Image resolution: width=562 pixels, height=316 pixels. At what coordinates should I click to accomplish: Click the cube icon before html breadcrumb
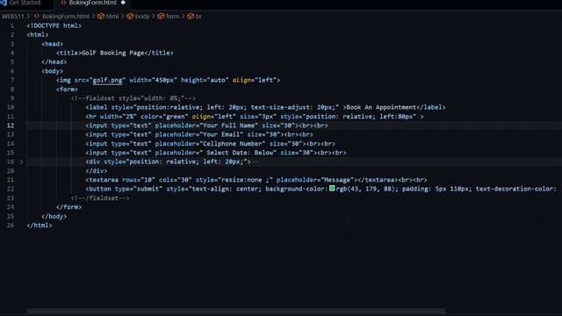tap(101, 17)
